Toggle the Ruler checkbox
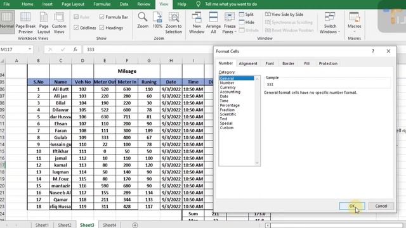 tap(76, 17)
